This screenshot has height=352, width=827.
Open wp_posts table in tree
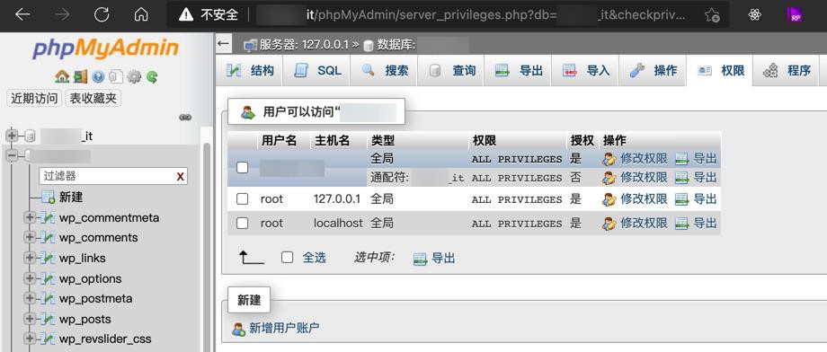pyautogui.click(x=84, y=320)
